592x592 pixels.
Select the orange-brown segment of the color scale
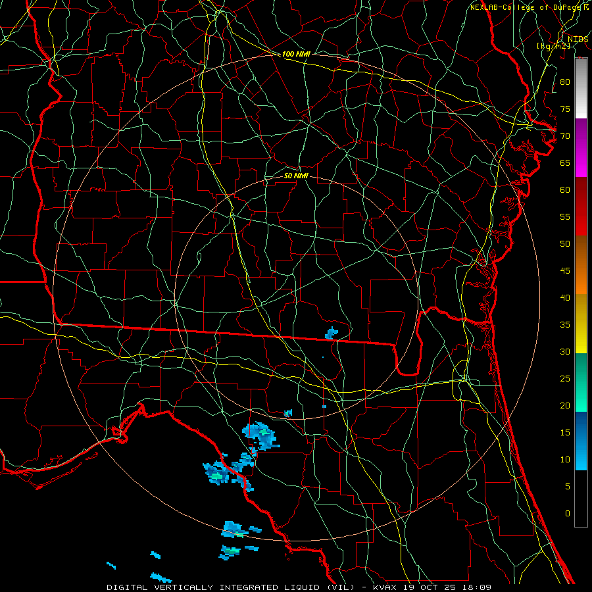point(581,264)
